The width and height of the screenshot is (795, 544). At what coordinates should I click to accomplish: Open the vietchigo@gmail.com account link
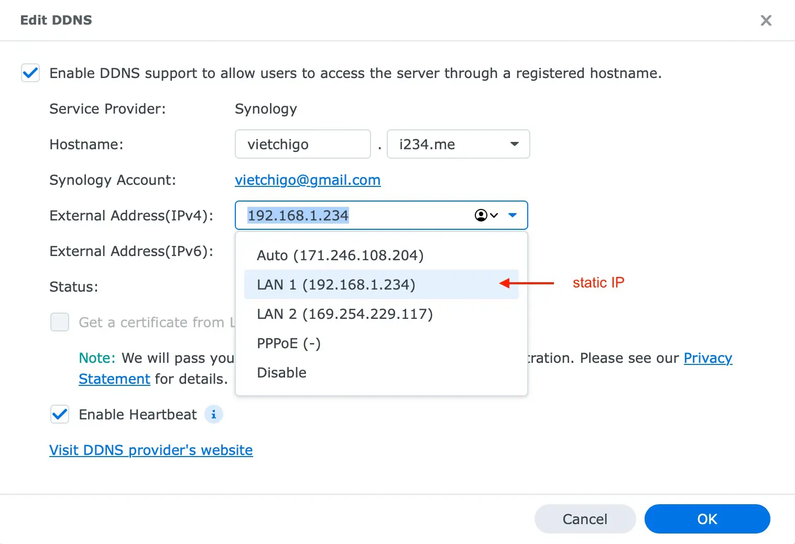308,180
